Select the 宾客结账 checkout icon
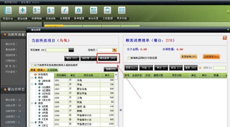Viewport: 230px width, 127px height. (x=51, y=10)
